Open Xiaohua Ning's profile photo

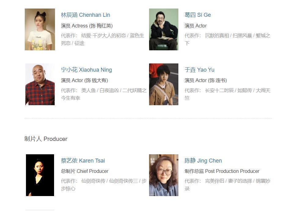[40, 84]
